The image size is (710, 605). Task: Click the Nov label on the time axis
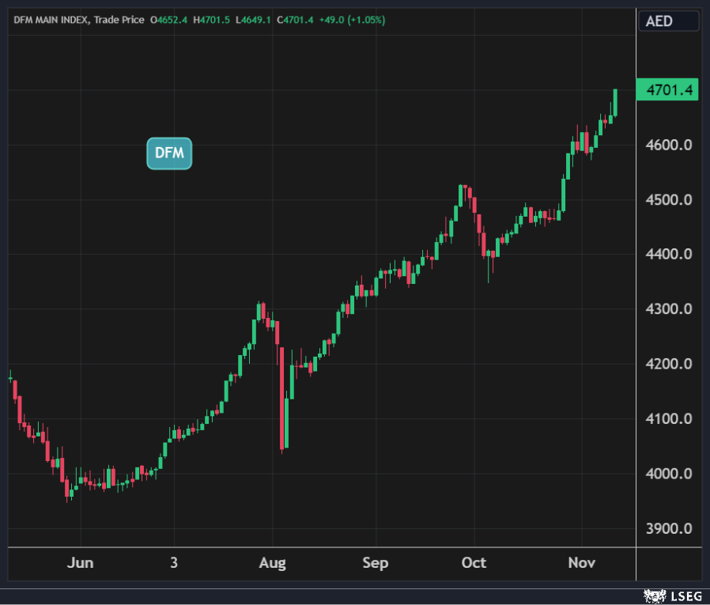[582, 563]
